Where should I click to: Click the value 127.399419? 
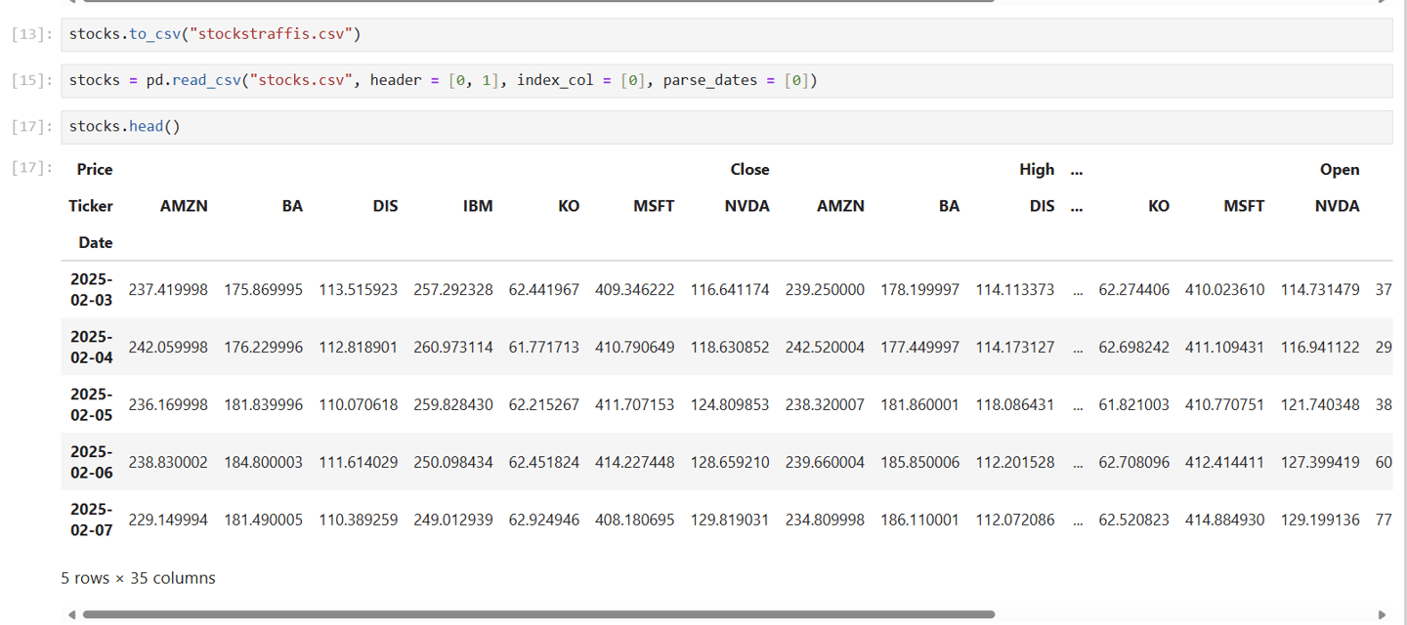pos(1320,463)
